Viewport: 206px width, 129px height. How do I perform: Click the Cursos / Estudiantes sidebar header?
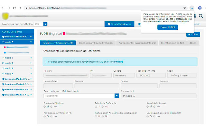(17, 32)
